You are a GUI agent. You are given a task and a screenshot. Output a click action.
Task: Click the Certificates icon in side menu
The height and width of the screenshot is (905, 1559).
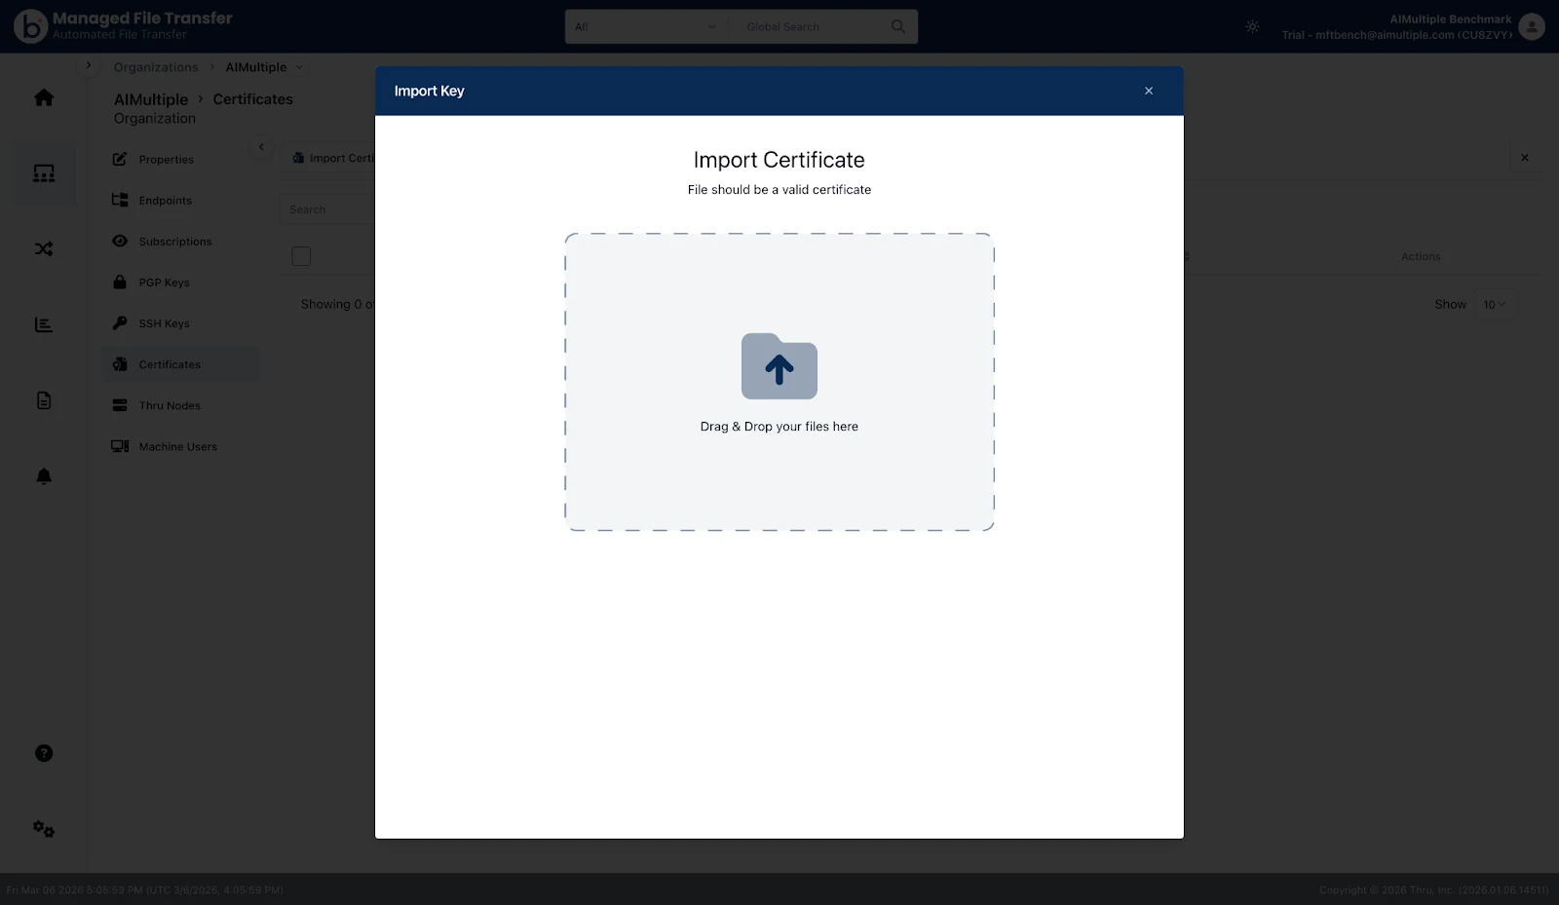(x=120, y=363)
